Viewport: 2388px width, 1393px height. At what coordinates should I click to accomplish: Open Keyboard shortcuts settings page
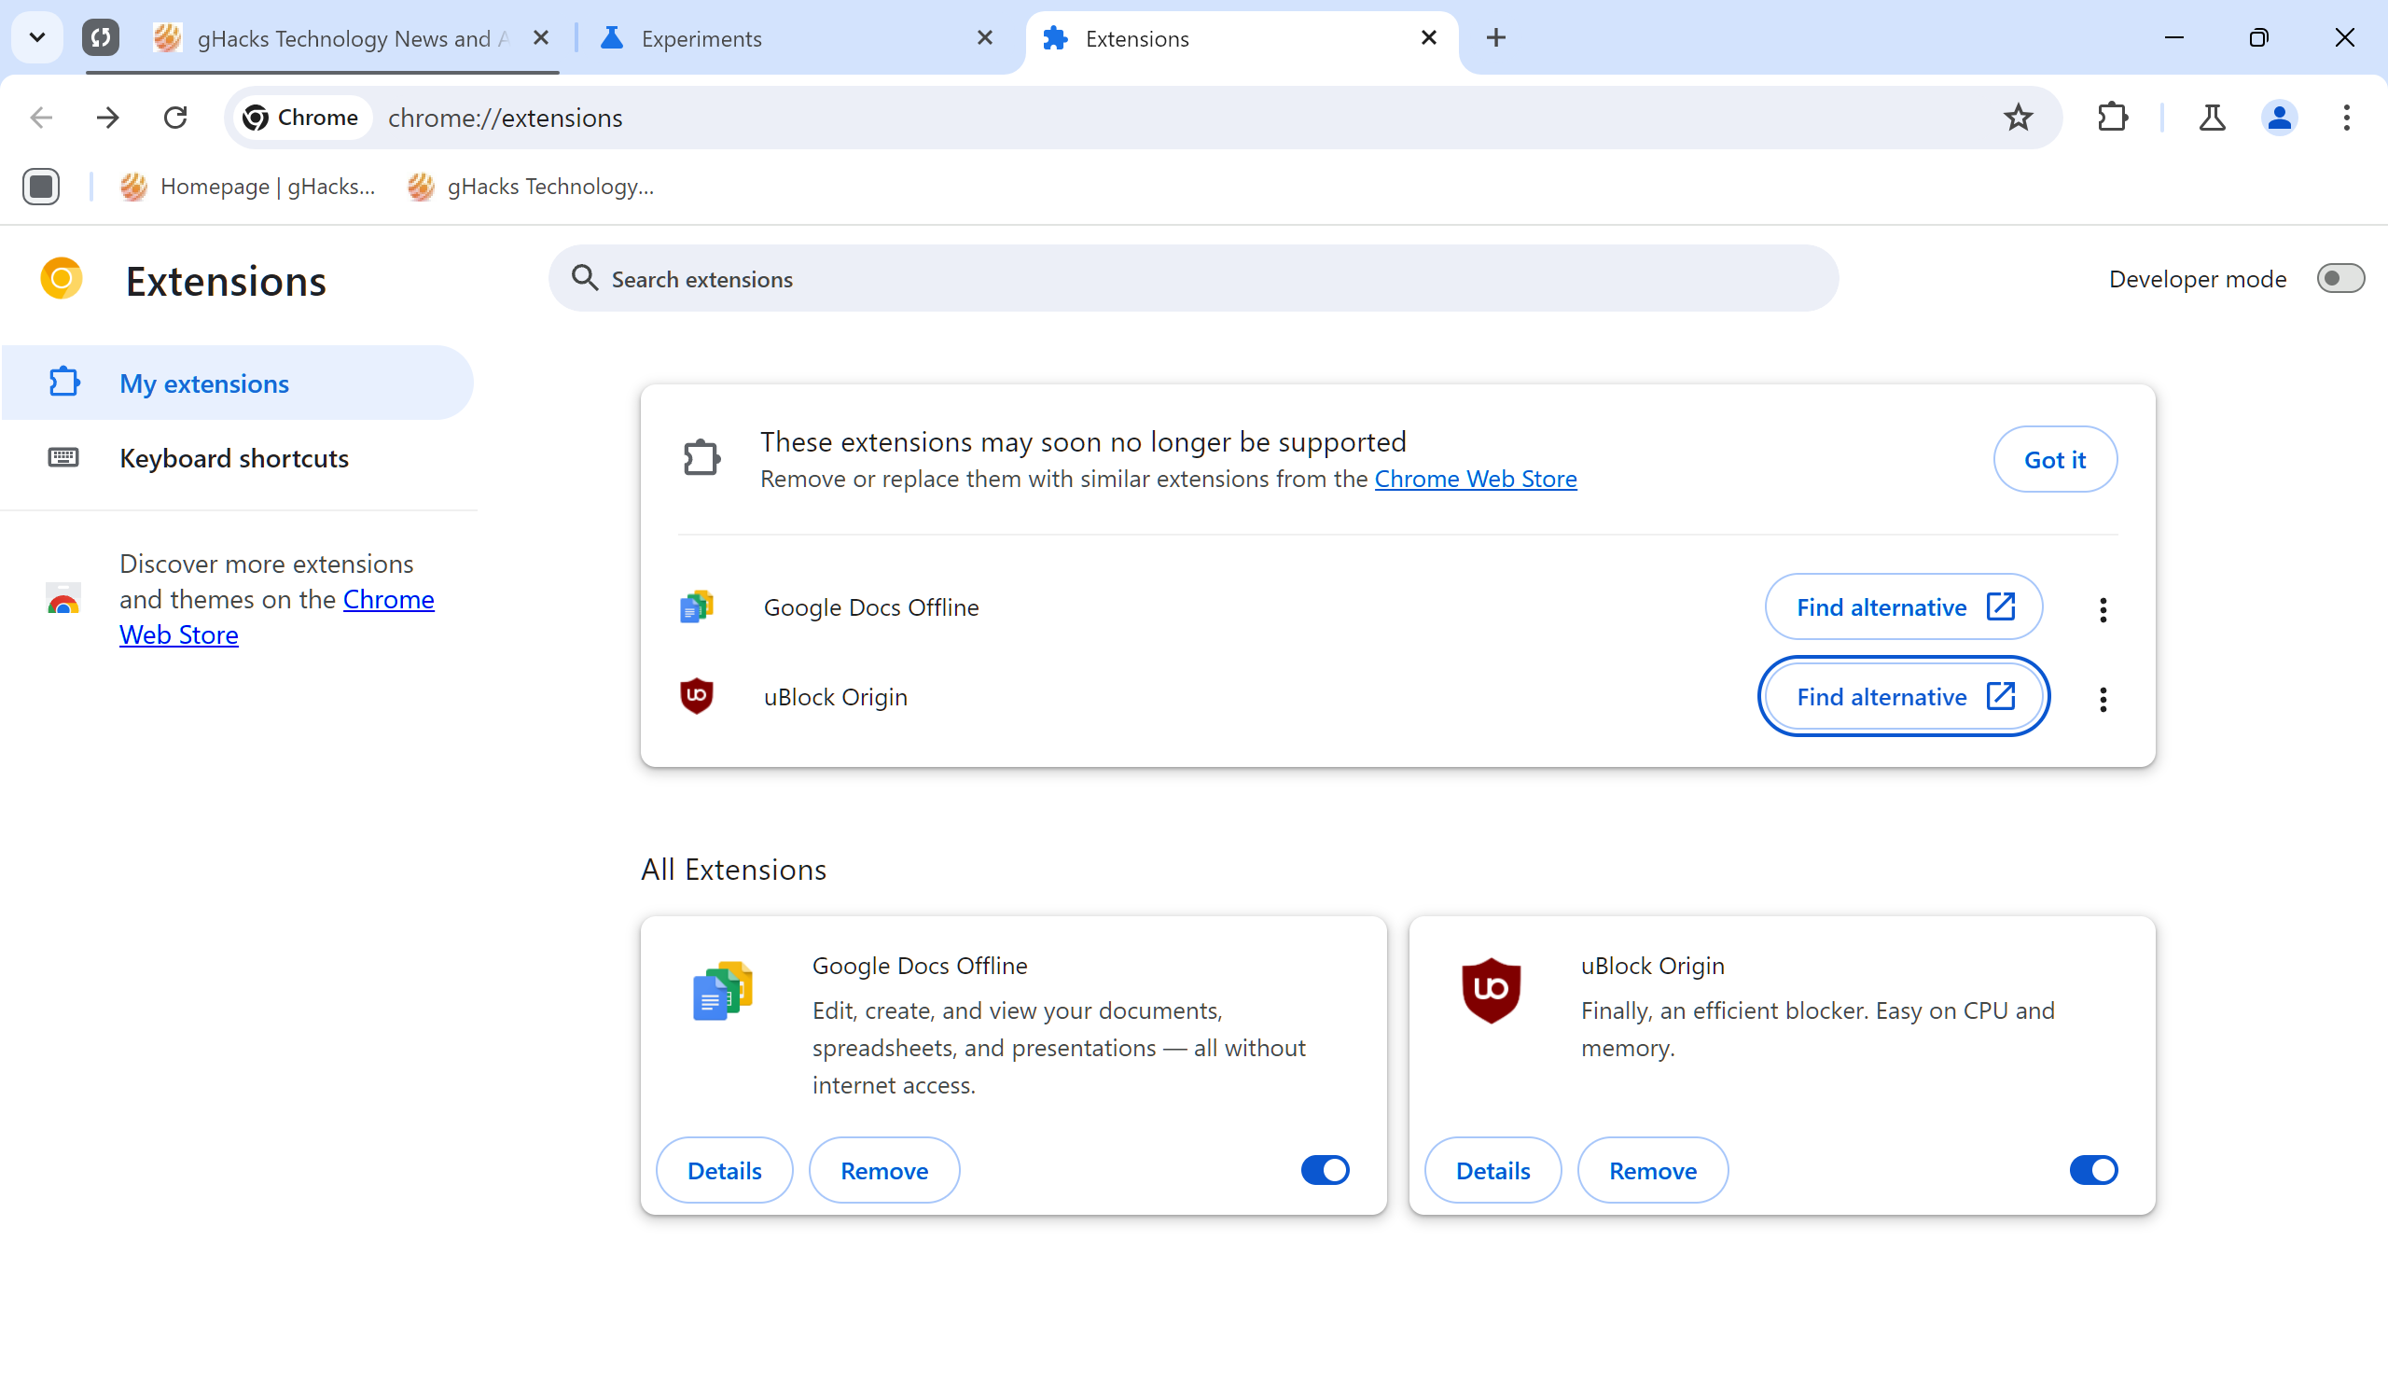[235, 458]
